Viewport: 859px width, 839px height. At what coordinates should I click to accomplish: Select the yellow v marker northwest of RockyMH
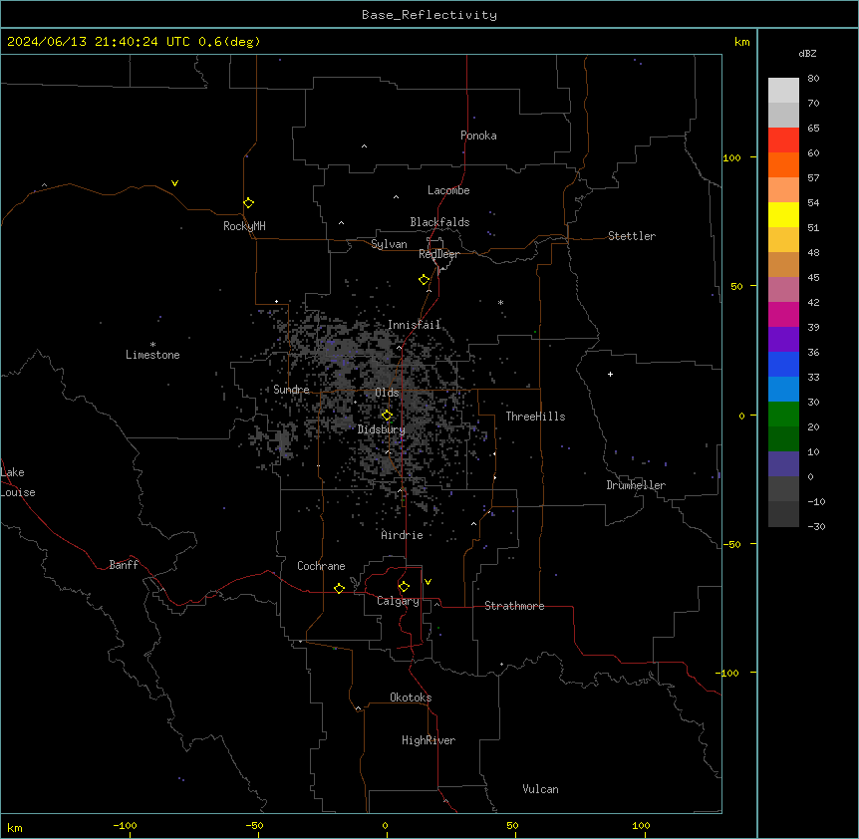[174, 183]
